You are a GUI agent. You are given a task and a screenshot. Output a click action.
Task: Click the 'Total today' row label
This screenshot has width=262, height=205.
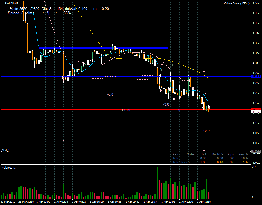182,162
